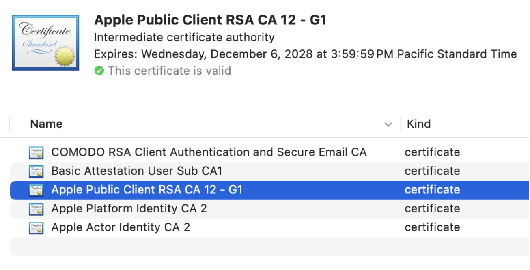
Task: Sort the list by Kind column header
Action: tap(418, 124)
